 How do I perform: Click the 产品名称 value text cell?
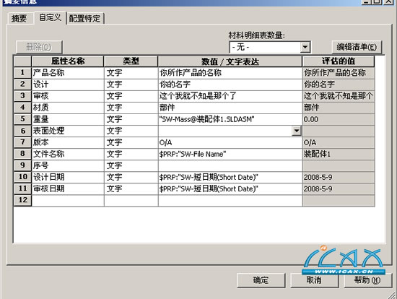[x=230, y=73]
